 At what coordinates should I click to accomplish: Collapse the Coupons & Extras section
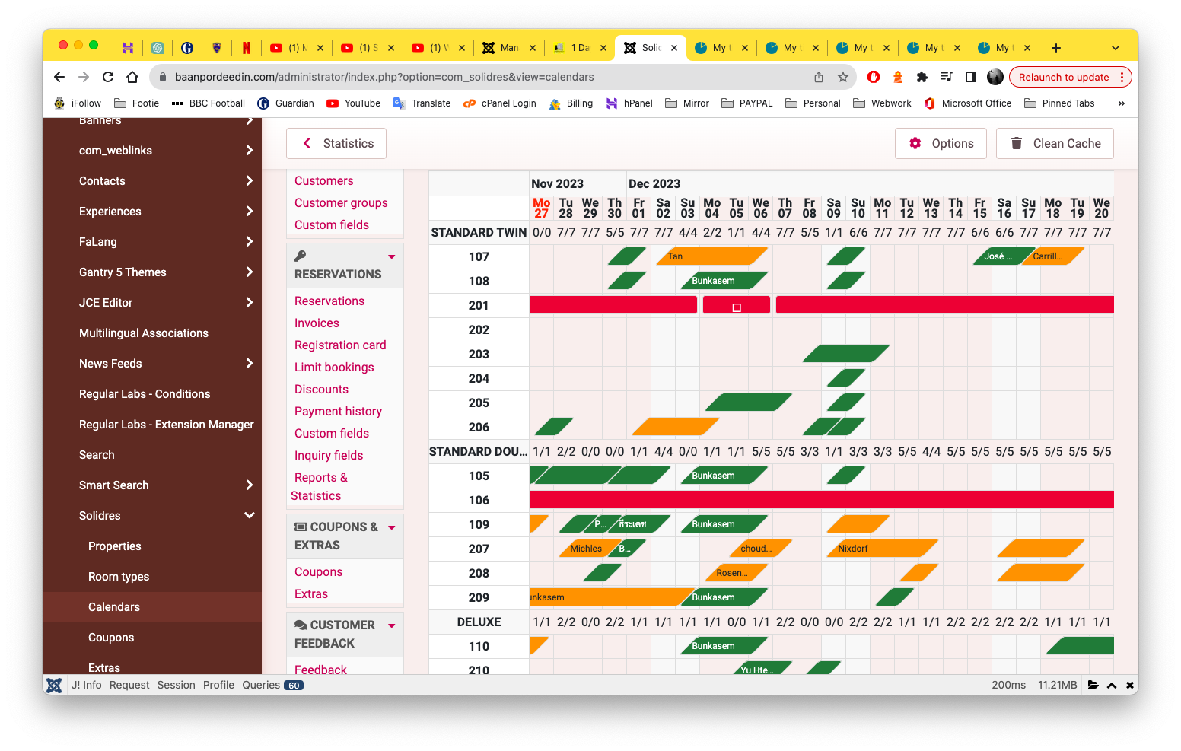coord(392,527)
